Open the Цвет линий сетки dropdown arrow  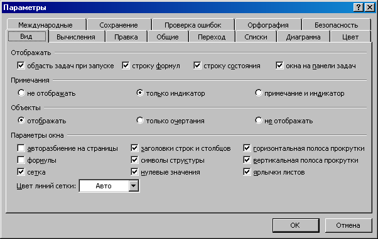point(133,186)
